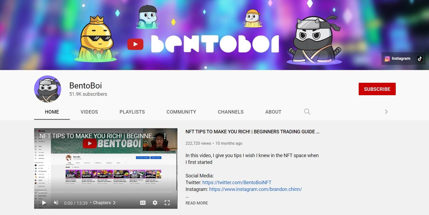This screenshot has width=429, height=215.
Task: Click the 222,720 views text
Action: pos(198,143)
